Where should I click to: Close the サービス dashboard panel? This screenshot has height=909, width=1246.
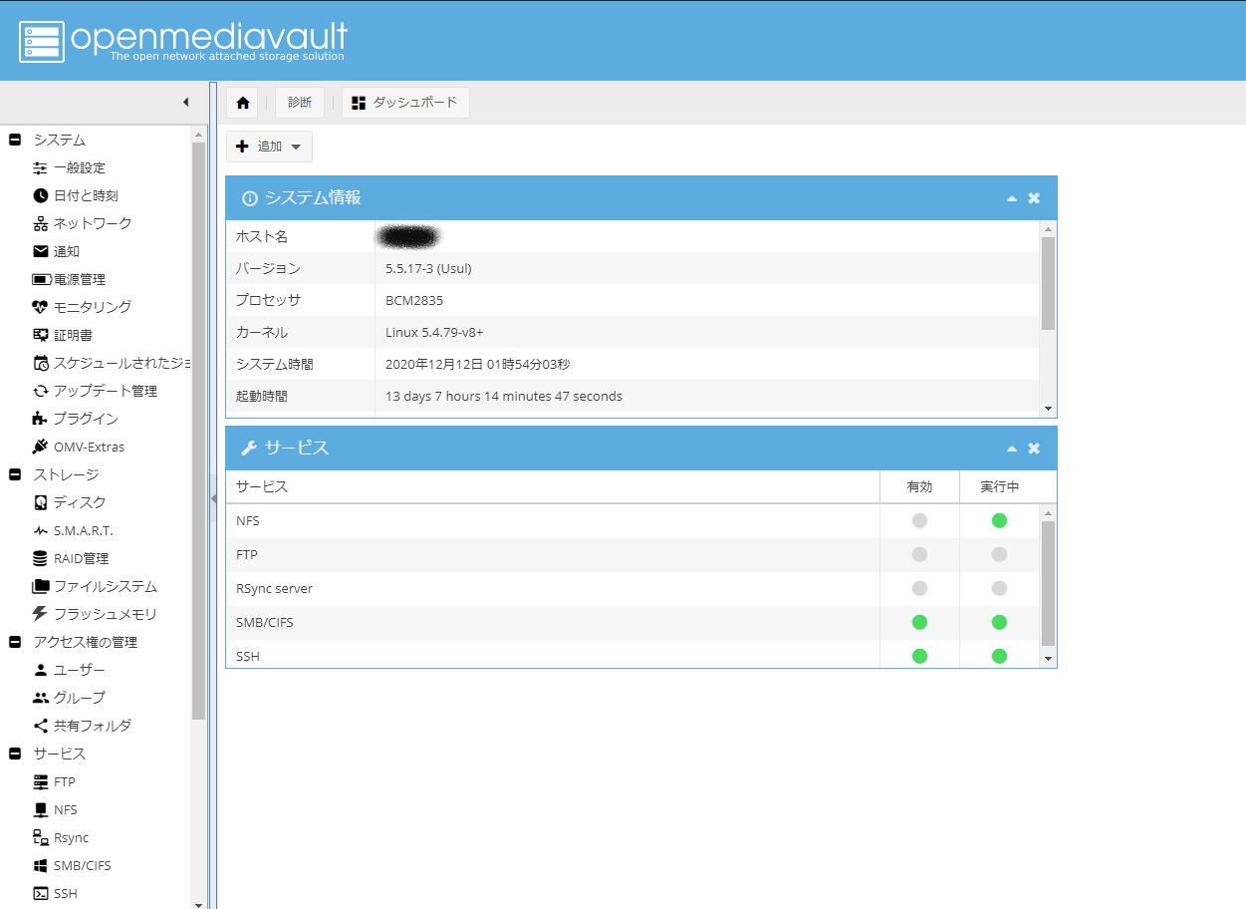point(1034,449)
